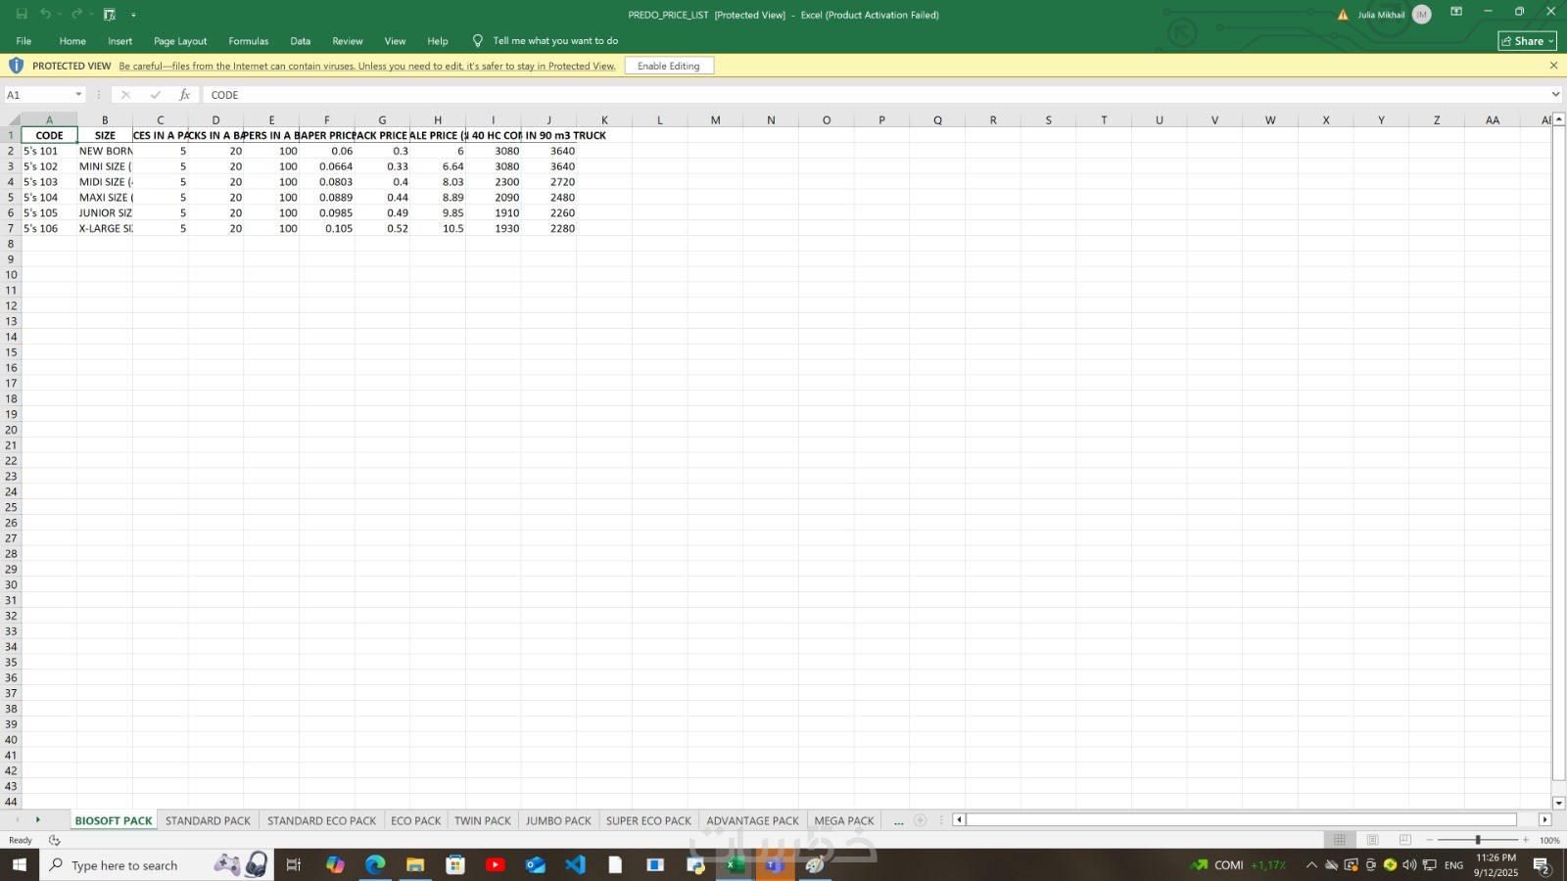Click the next sheet navigation arrow

38,820
